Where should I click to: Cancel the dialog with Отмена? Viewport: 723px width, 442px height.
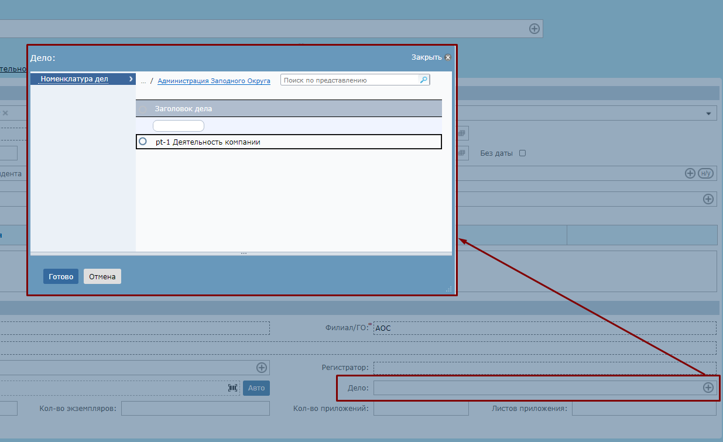(102, 276)
